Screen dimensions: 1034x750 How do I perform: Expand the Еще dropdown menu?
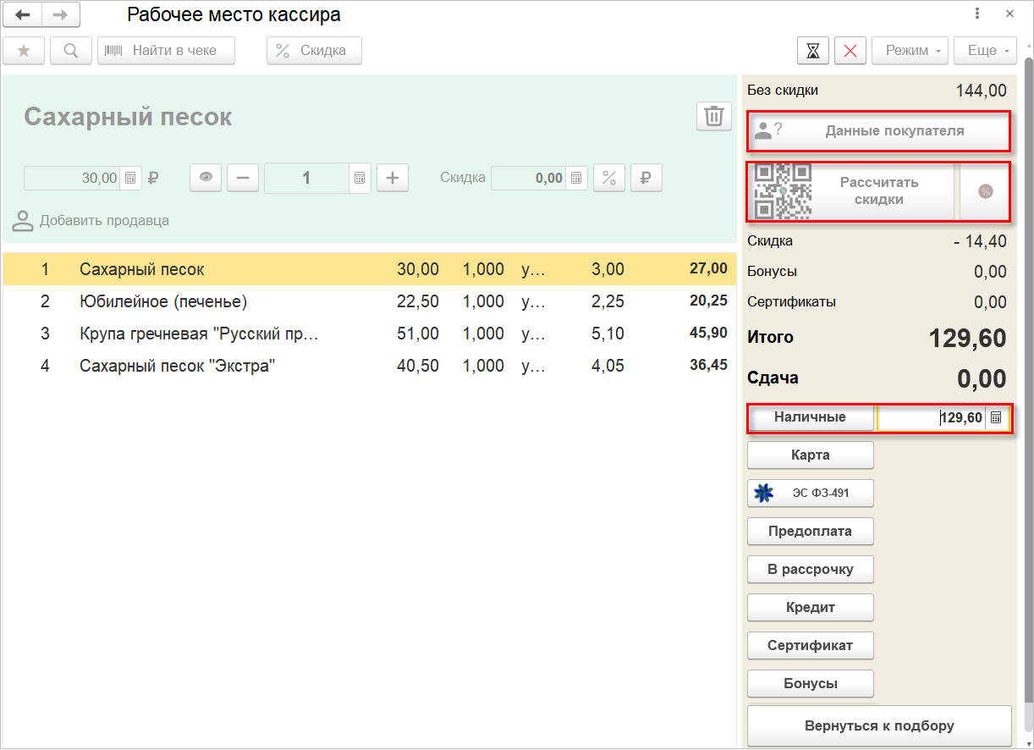coord(985,51)
